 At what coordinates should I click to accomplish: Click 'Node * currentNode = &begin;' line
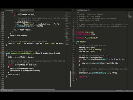[x=21, y=57]
